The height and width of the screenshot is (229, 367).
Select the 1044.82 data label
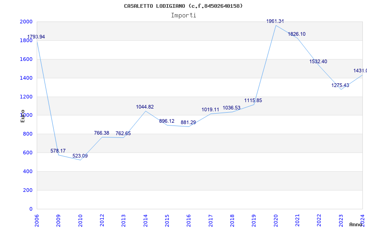coord(145,107)
